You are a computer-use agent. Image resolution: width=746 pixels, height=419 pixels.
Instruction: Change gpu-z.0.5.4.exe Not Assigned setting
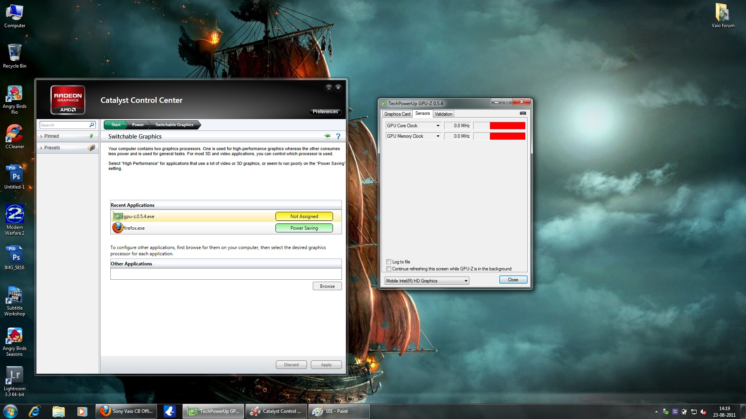pos(304,216)
